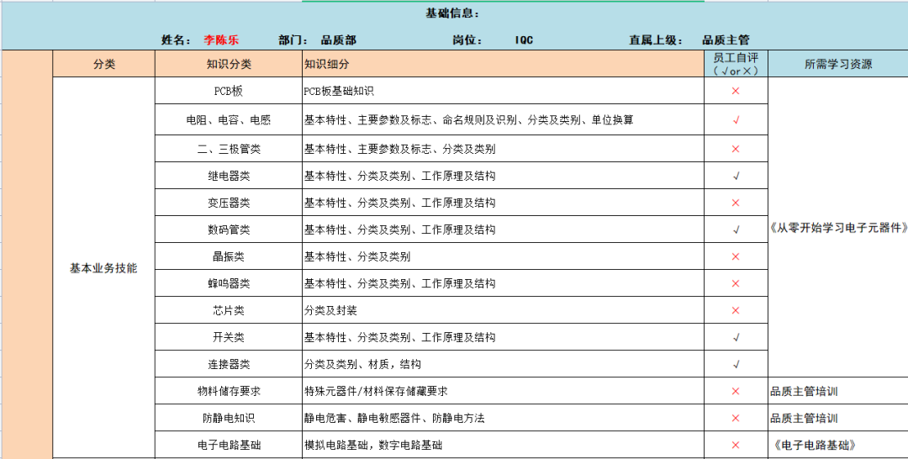Select the 物料储存要求 cell
The width and height of the screenshot is (908, 459).
click(229, 391)
